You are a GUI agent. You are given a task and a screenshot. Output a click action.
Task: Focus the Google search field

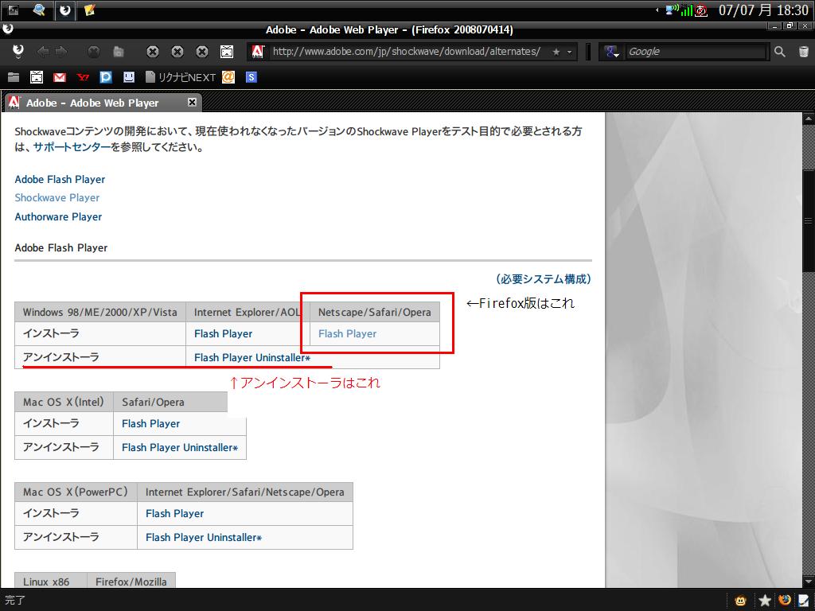tap(696, 52)
